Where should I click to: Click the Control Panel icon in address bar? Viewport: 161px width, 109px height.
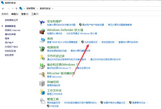point(21,8)
